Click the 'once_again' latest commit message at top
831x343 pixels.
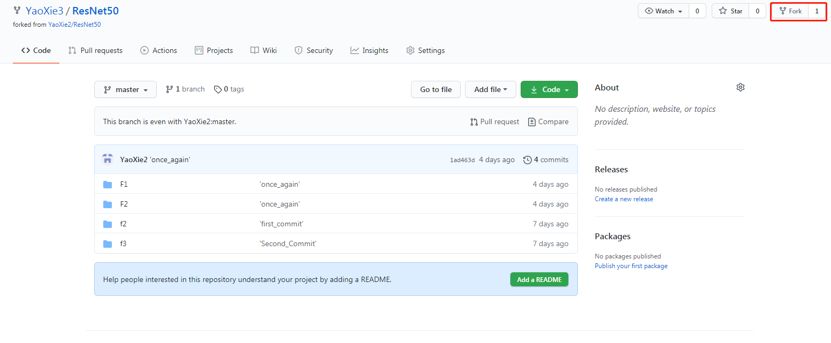[170, 159]
